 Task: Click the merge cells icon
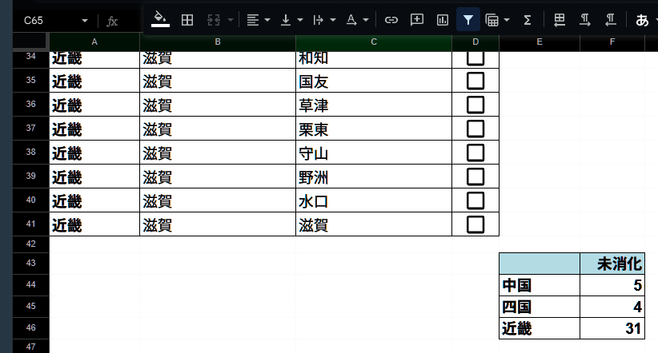(214, 20)
